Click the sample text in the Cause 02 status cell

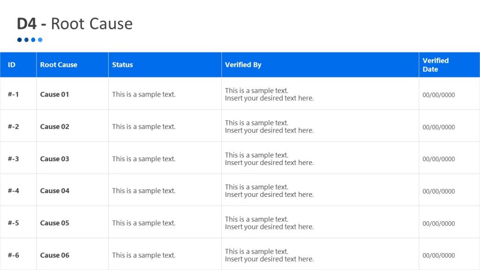[x=143, y=126]
